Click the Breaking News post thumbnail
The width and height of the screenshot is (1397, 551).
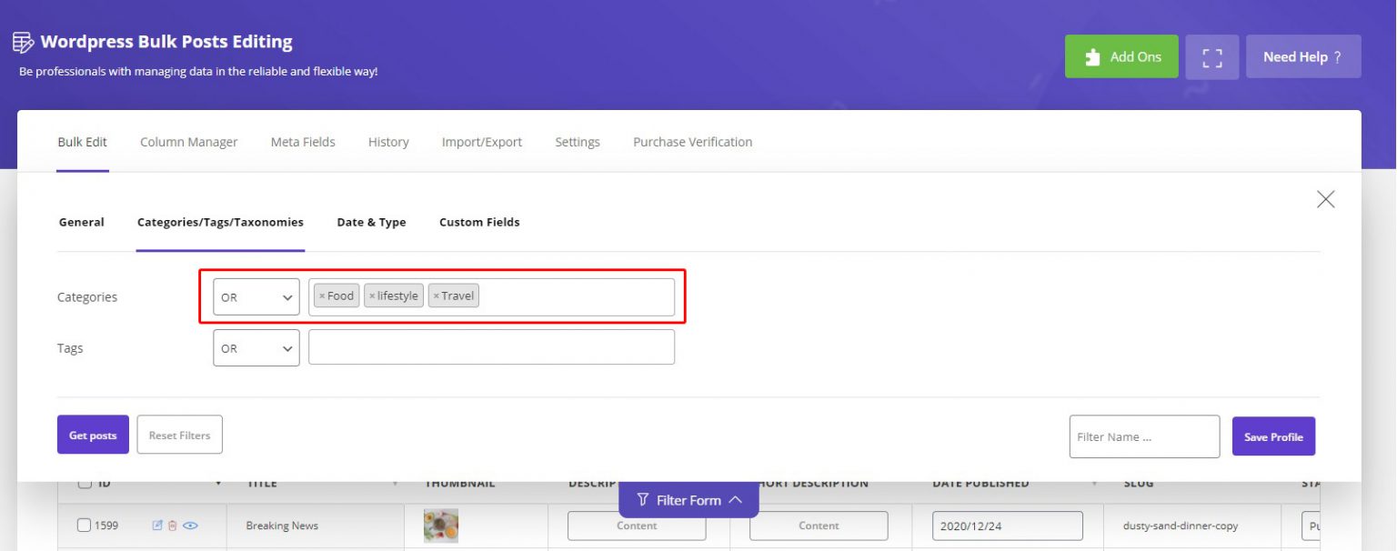tap(441, 526)
